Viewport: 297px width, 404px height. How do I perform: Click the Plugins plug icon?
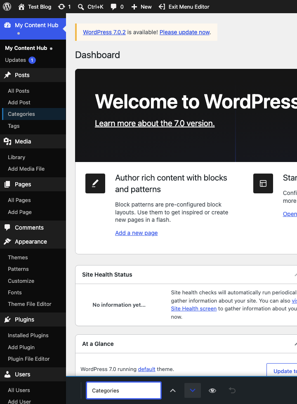coord(7,319)
